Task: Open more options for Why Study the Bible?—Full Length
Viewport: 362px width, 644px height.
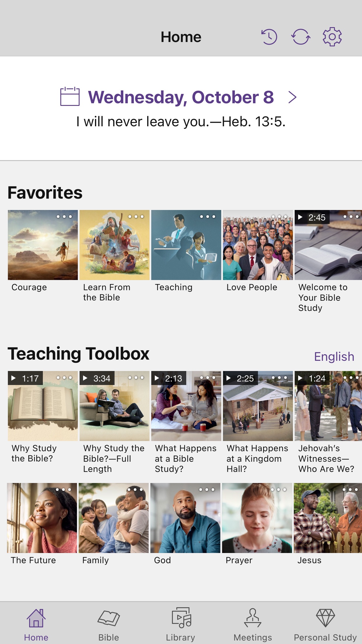Action: (136, 378)
